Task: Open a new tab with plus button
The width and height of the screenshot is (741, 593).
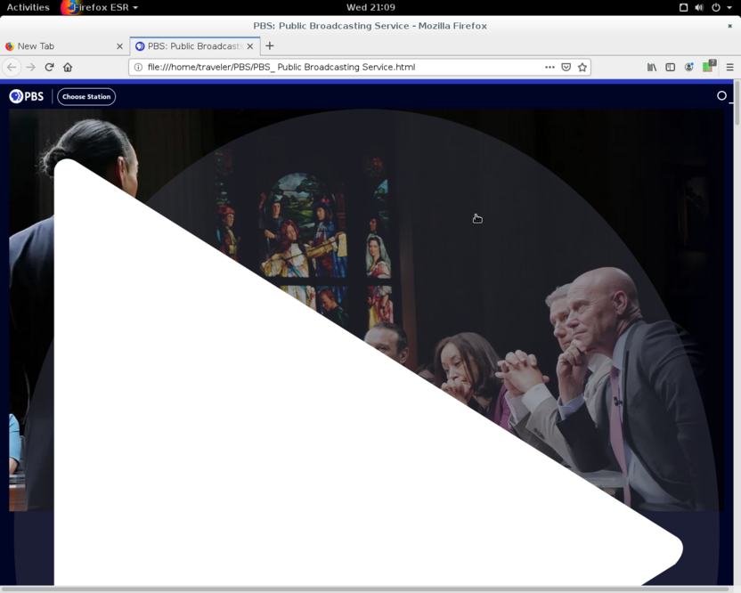Action: 269,45
